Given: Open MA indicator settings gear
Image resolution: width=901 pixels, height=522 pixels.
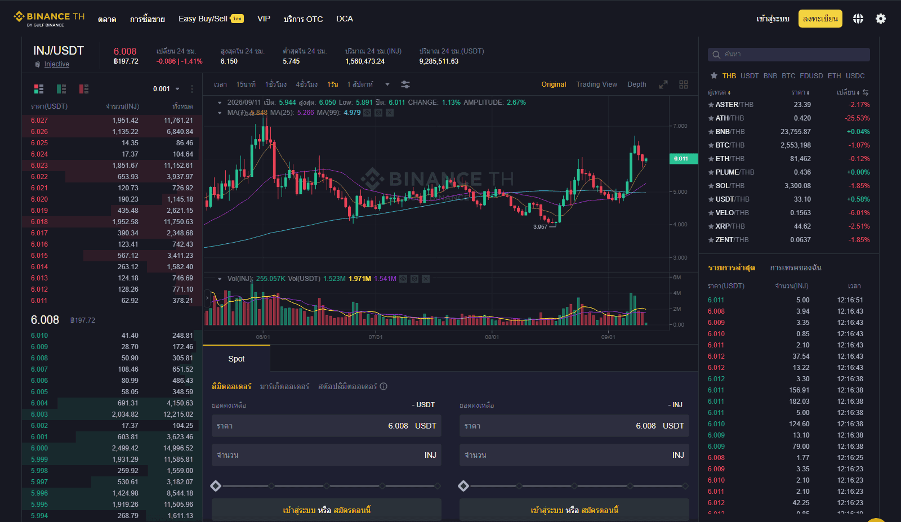Looking at the screenshot, I should tap(378, 113).
